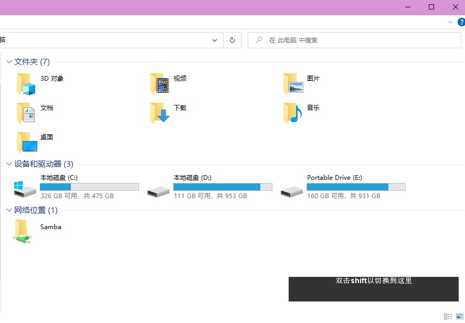This screenshot has height=323, width=465.
Task: Switch to large icons view in status bar
Action: (460, 316)
